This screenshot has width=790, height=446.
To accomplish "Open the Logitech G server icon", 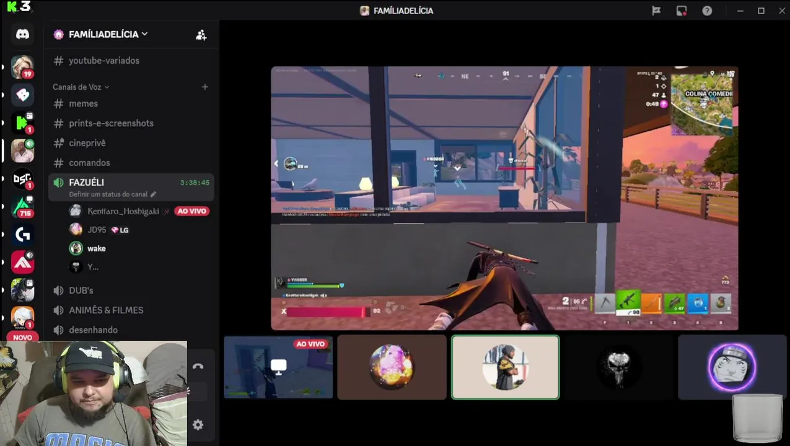I will tap(22, 234).
